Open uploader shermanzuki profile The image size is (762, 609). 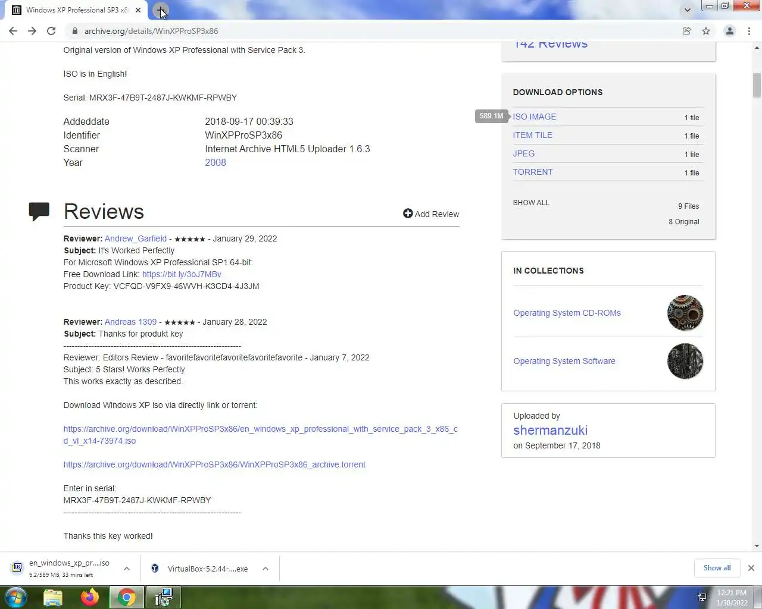pos(551,430)
